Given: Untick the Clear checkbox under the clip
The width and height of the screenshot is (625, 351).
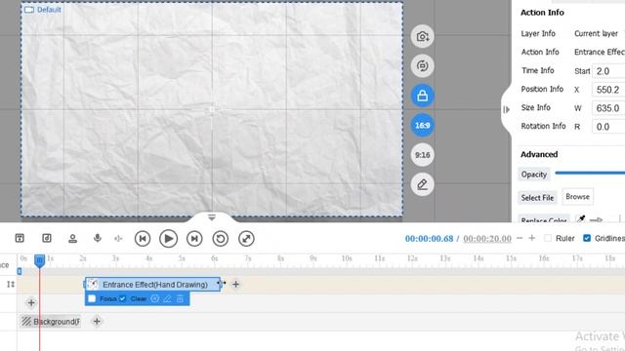Looking at the screenshot, I should (122, 298).
